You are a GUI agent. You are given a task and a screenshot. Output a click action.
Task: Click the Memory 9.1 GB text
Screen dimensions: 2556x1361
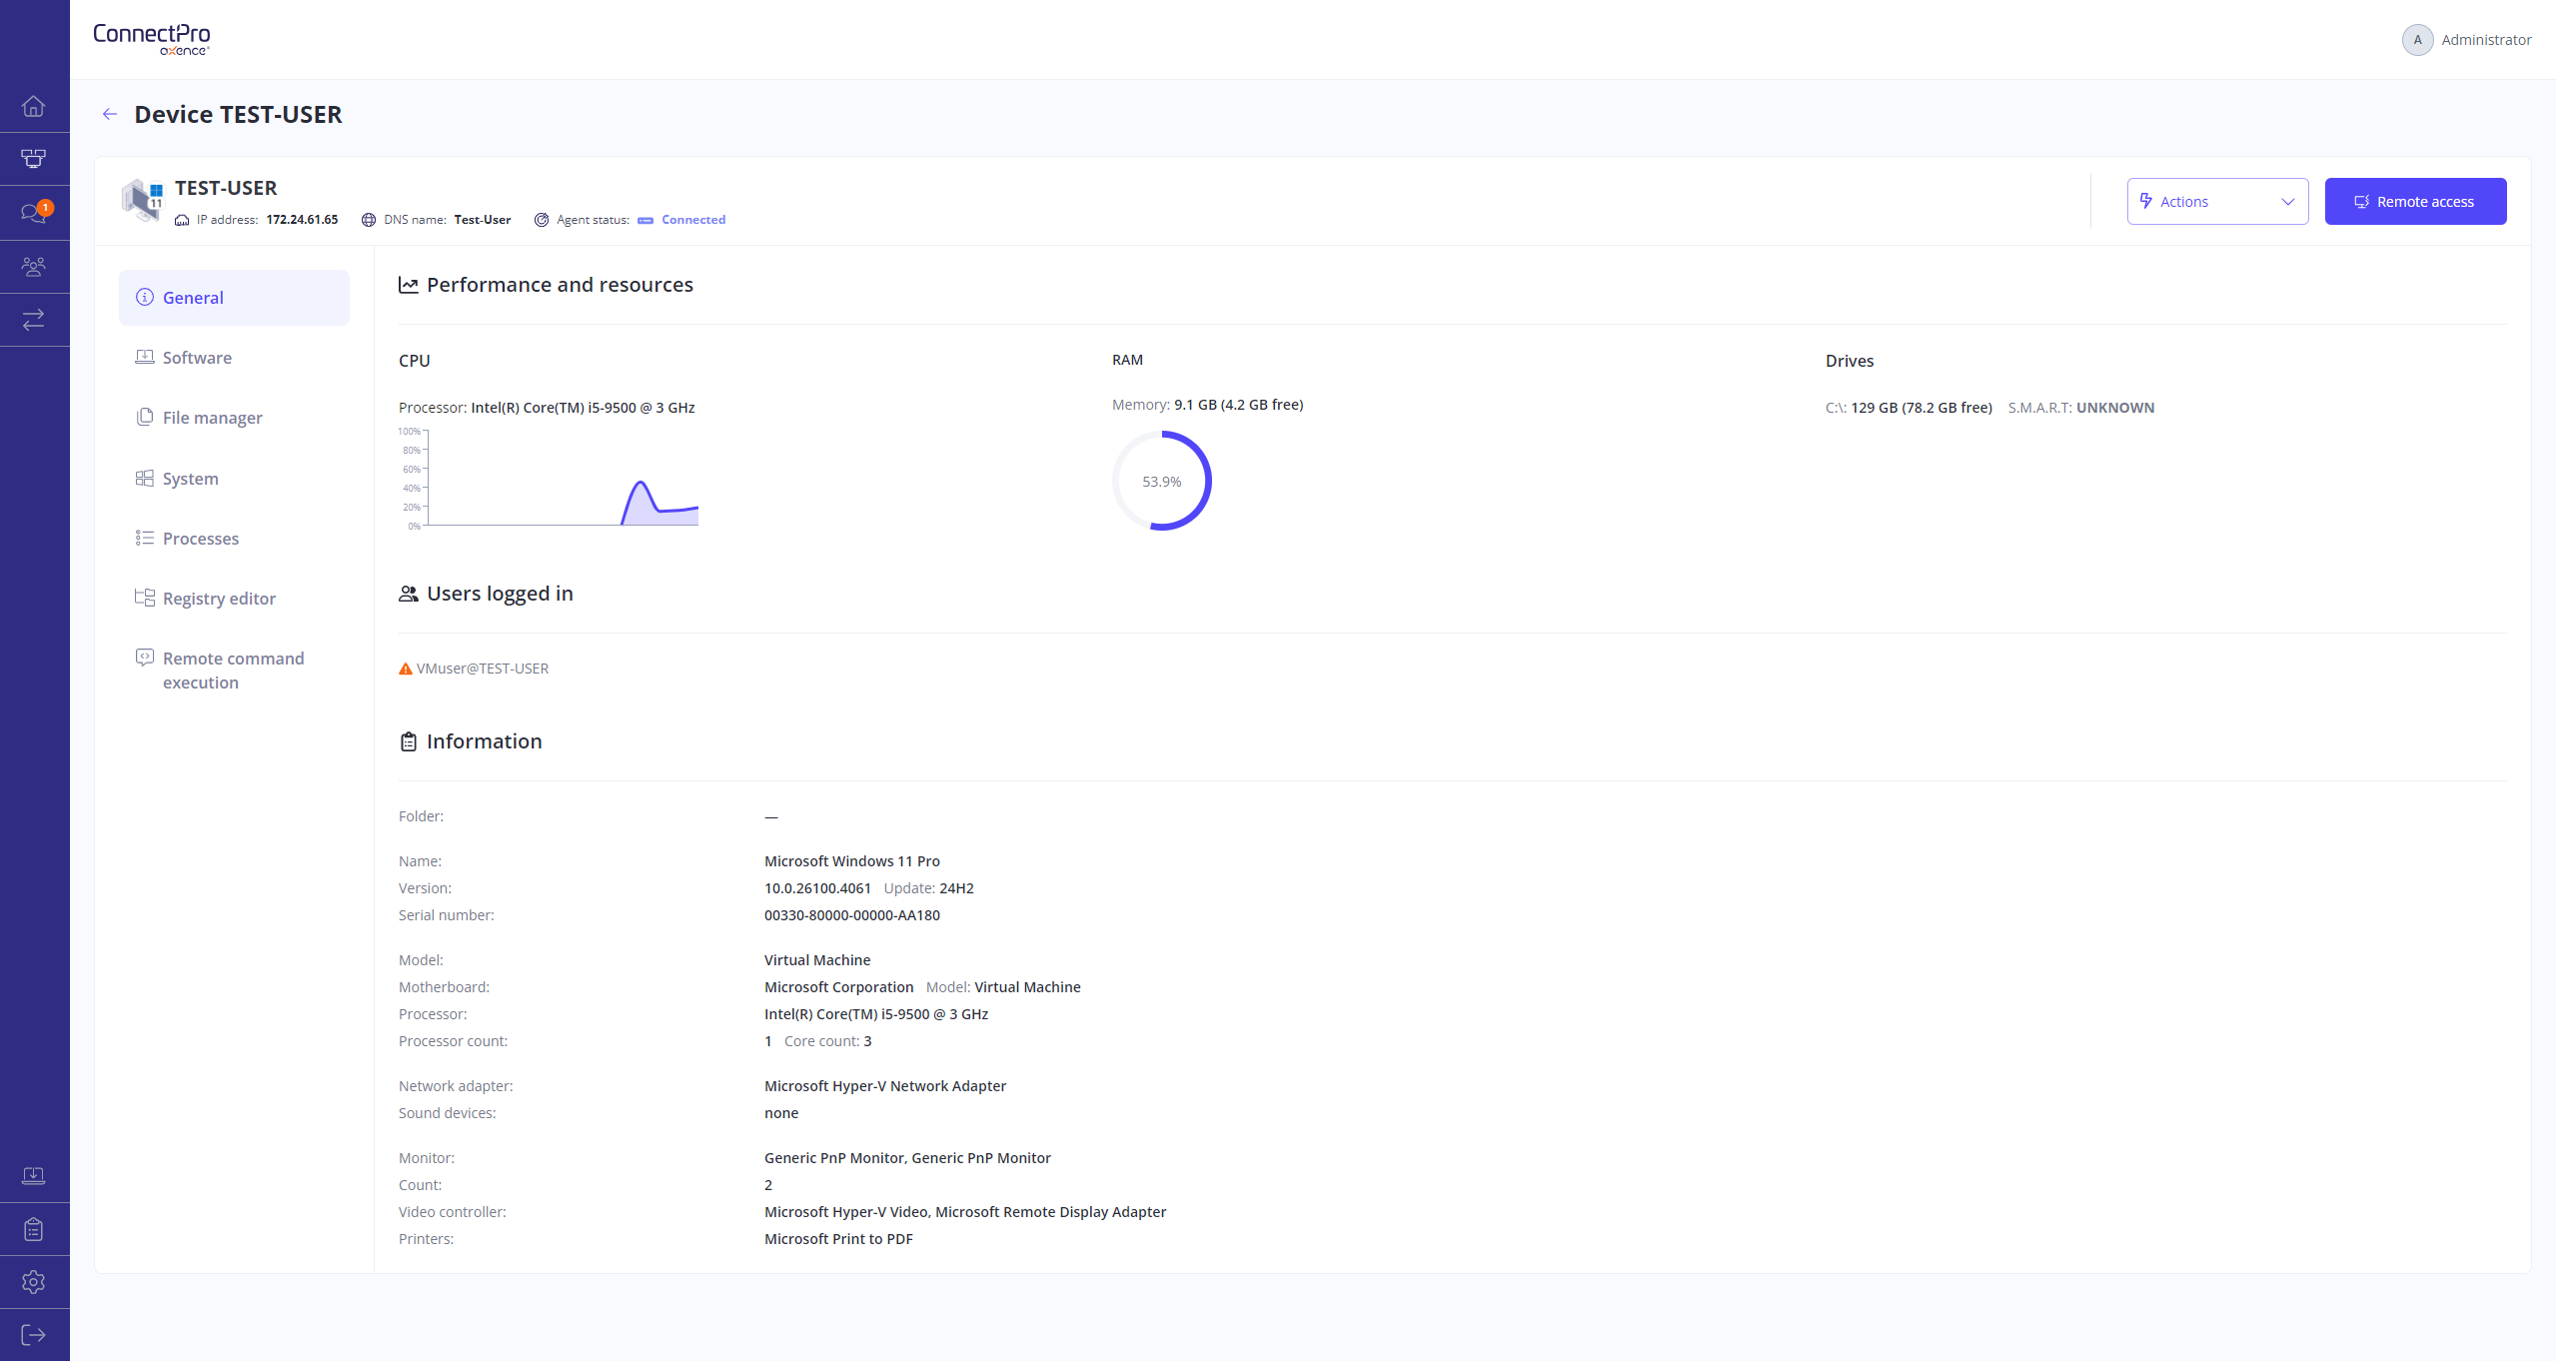click(x=1207, y=405)
